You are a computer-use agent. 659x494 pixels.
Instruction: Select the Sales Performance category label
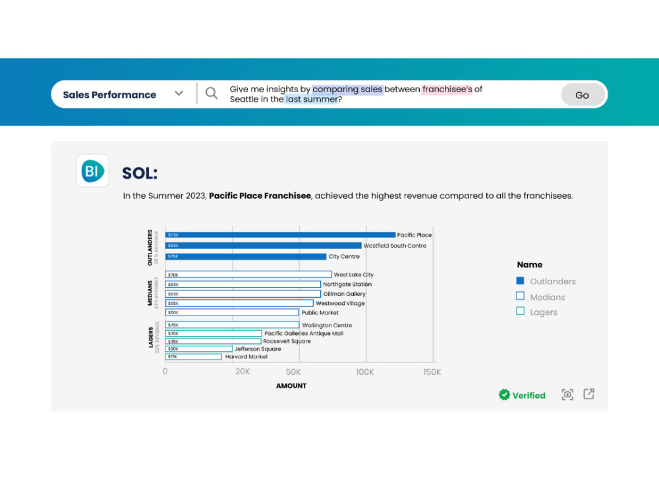coord(109,95)
